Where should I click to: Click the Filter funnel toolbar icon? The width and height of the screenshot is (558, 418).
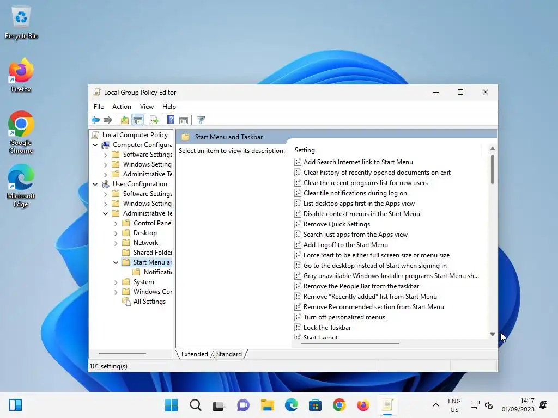(x=201, y=120)
